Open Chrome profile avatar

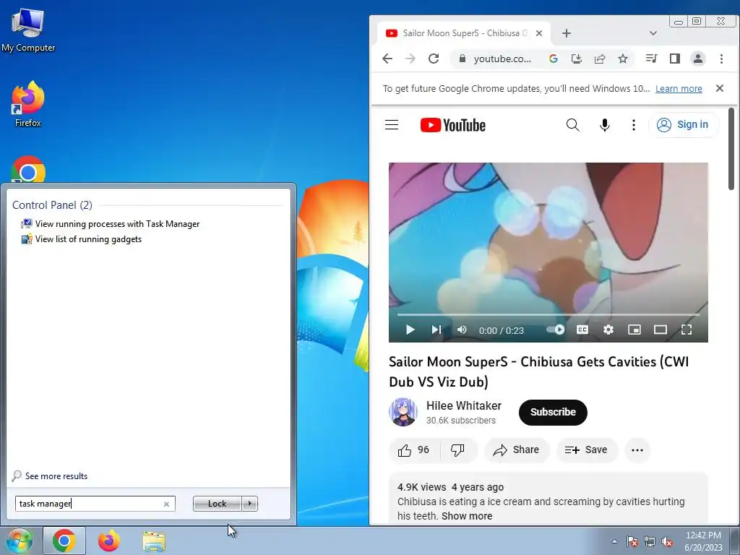tap(697, 59)
